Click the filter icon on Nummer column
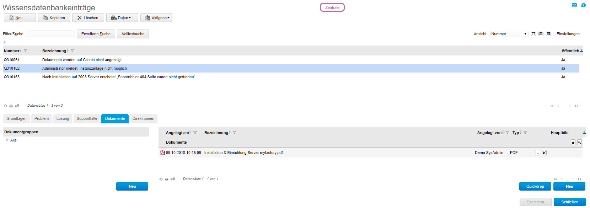The height and width of the screenshot is (208, 590). point(26,51)
